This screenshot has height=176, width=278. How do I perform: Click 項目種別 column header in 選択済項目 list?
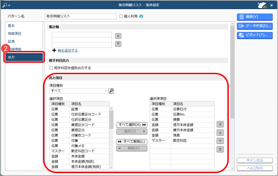[160, 104]
